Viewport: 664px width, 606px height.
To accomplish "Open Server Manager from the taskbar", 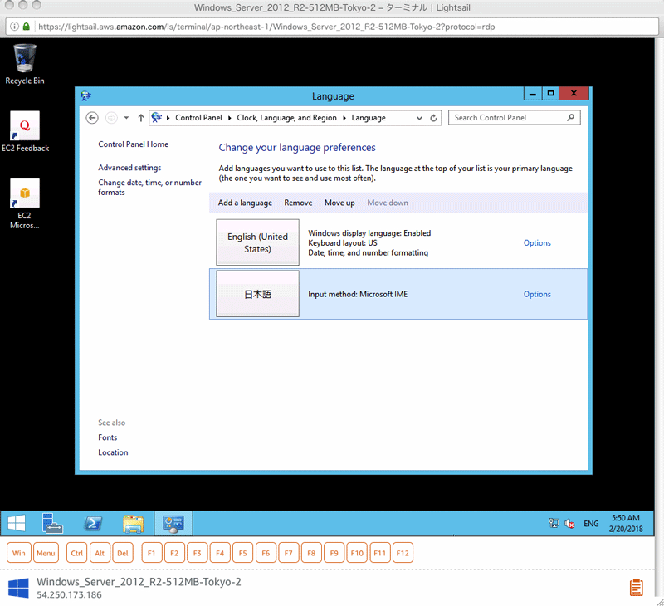I will point(52,524).
